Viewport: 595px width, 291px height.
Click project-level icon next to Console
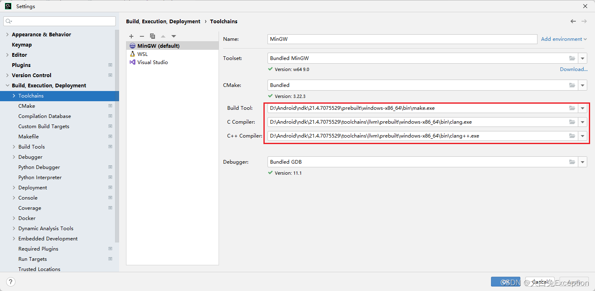click(x=110, y=198)
